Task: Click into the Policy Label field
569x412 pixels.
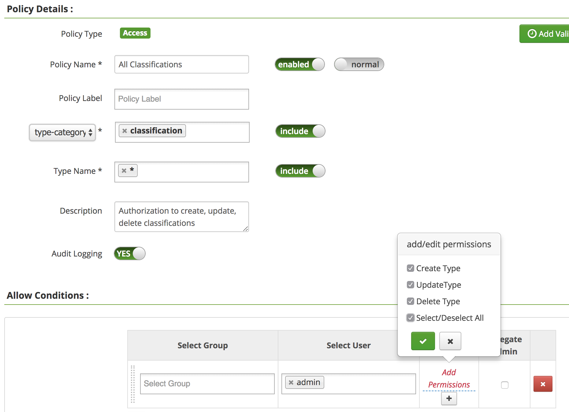Action: (181, 99)
